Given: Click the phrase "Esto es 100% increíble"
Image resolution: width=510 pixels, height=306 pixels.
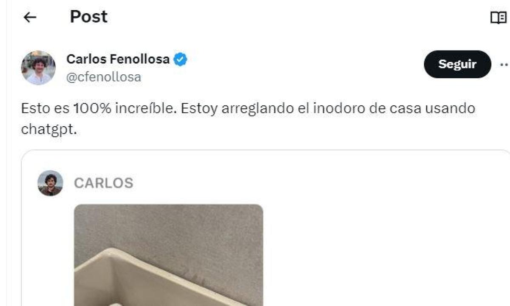Looking at the screenshot, I should tap(98, 108).
